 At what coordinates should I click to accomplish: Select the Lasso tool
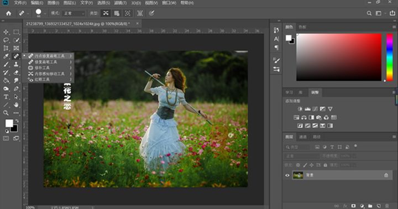pos(6,40)
